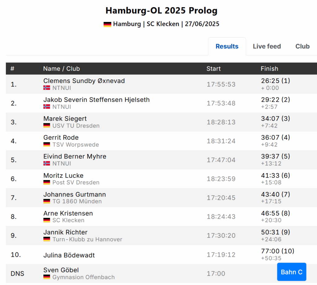Switch to the Live feed tab

[267, 46]
